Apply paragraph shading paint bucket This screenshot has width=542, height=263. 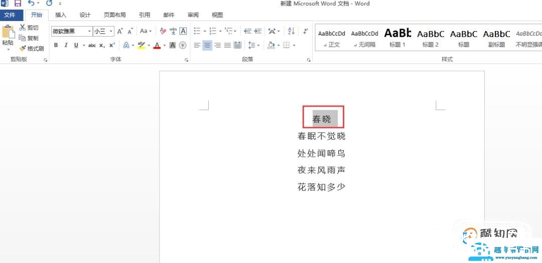pyautogui.click(x=271, y=45)
